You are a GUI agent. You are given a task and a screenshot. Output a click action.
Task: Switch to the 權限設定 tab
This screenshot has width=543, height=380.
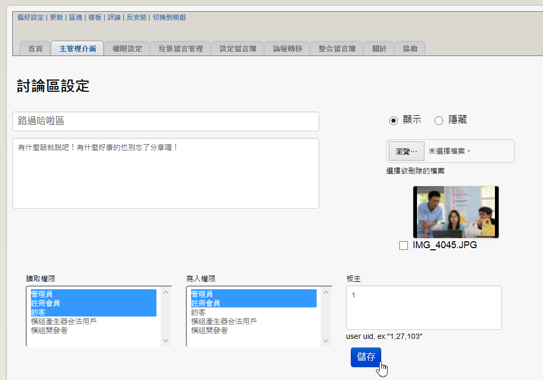tap(127, 49)
